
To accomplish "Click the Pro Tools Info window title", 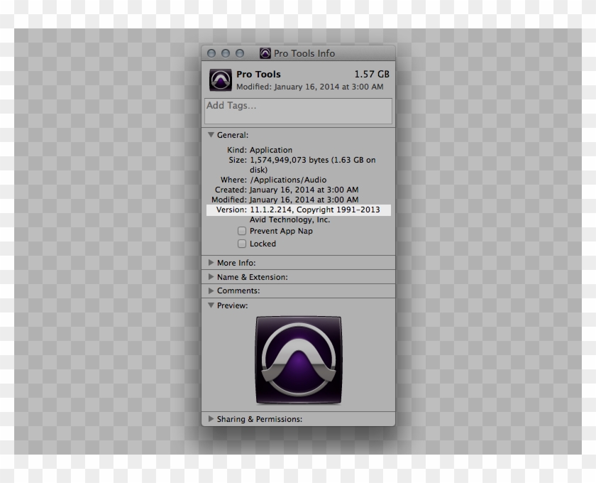I will point(304,53).
